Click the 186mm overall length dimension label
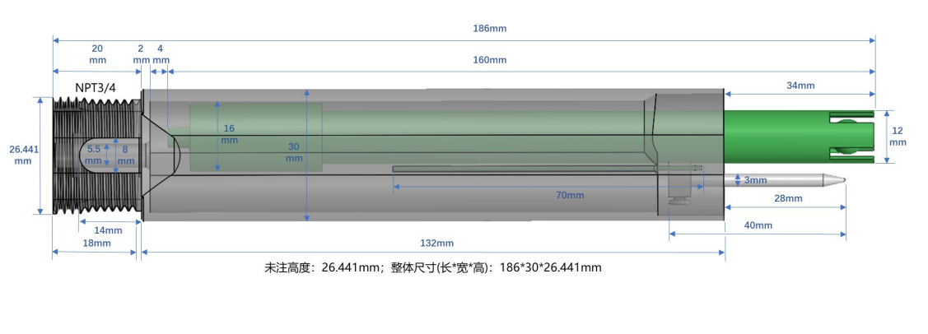The width and height of the screenshot is (928, 334). (489, 28)
